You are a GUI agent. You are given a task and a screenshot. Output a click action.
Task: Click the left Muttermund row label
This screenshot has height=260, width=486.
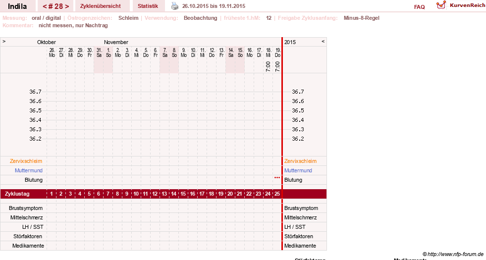point(29,170)
